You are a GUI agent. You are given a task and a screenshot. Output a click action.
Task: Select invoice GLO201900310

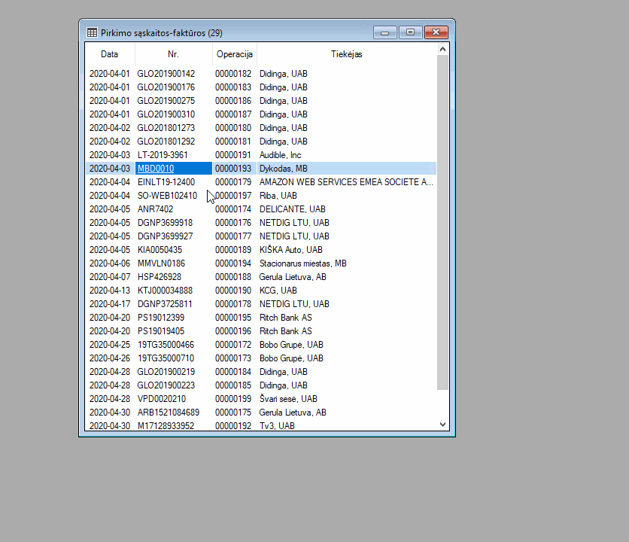(x=166, y=114)
